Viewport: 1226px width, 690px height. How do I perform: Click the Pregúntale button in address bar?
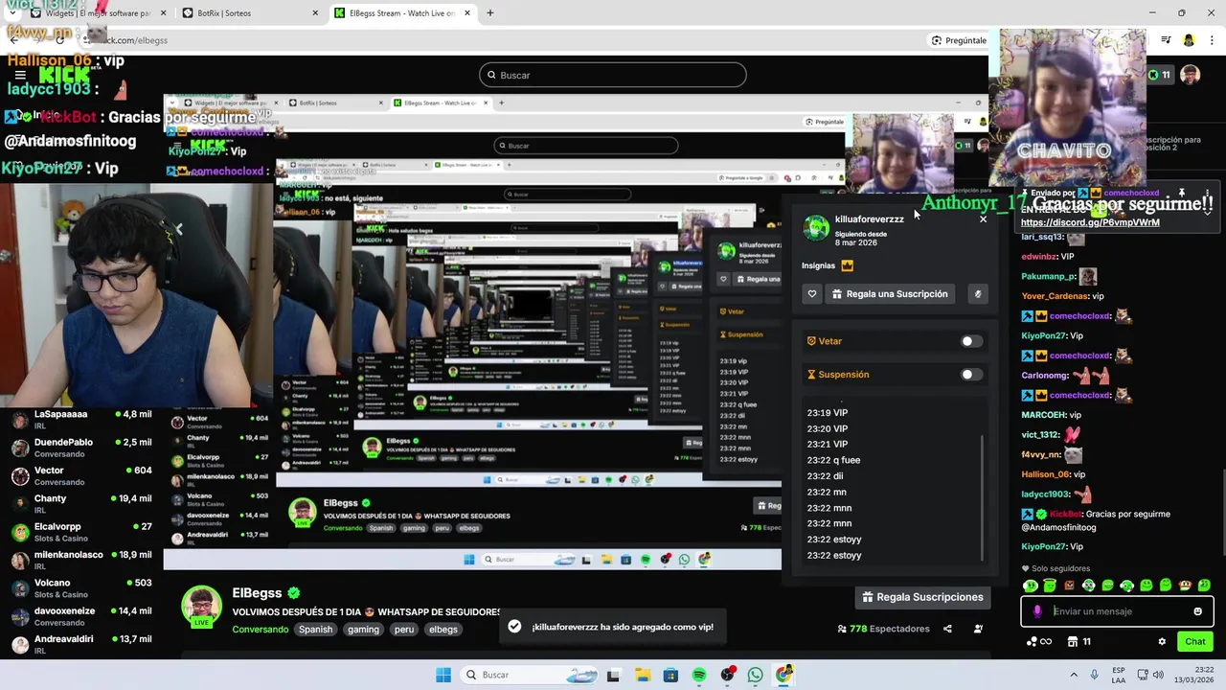coord(959,40)
